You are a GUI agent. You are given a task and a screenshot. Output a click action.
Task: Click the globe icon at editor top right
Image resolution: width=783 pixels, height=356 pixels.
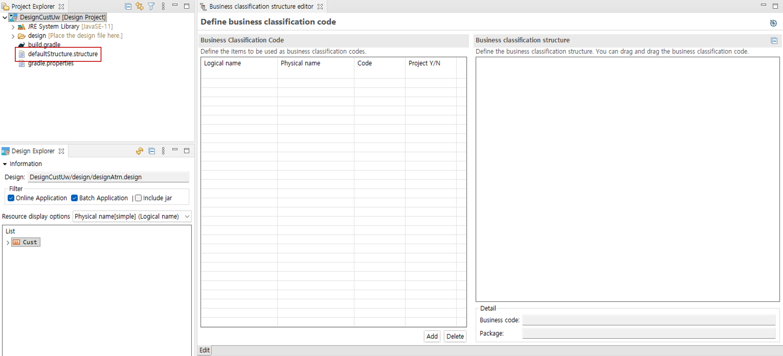(773, 23)
